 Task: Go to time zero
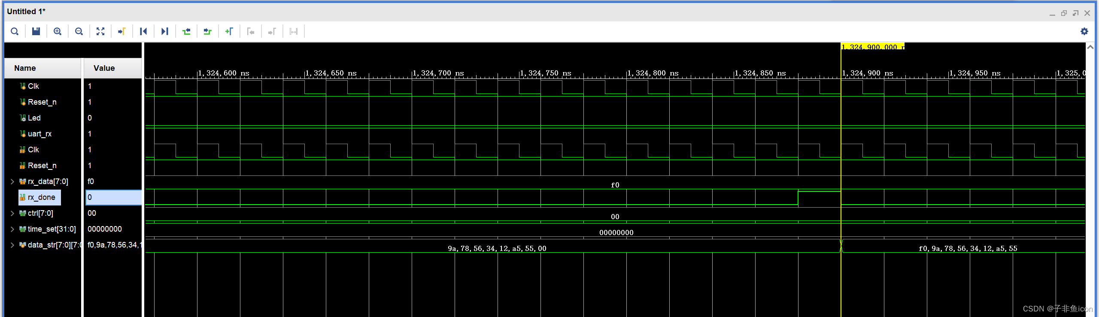click(143, 31)
